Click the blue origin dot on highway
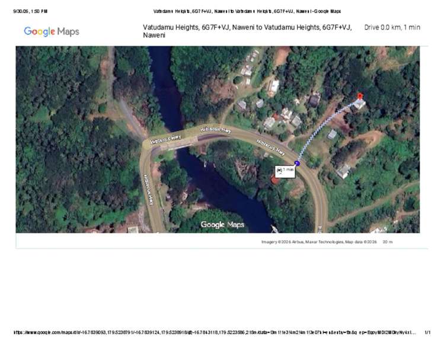Viewport: 444px width, 343px height. [x=297, y=164]
